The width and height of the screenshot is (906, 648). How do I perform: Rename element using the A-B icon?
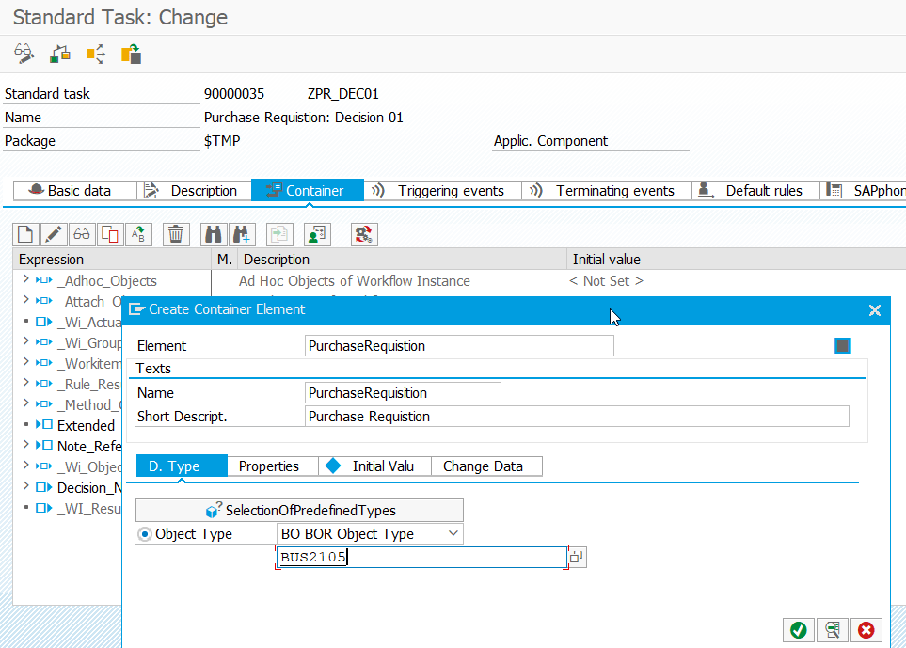tap(138, 233)
